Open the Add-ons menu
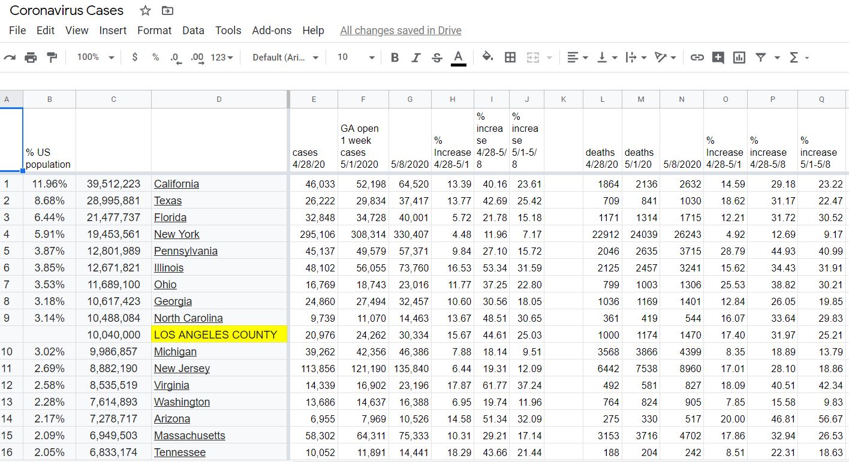This screenshot has width=849, height=462. [272, 30]
